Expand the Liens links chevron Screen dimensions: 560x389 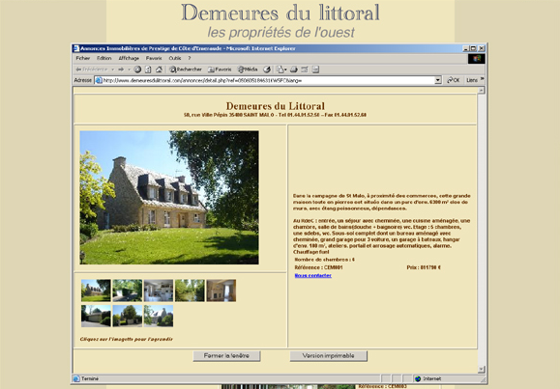(x=483, y=79)
